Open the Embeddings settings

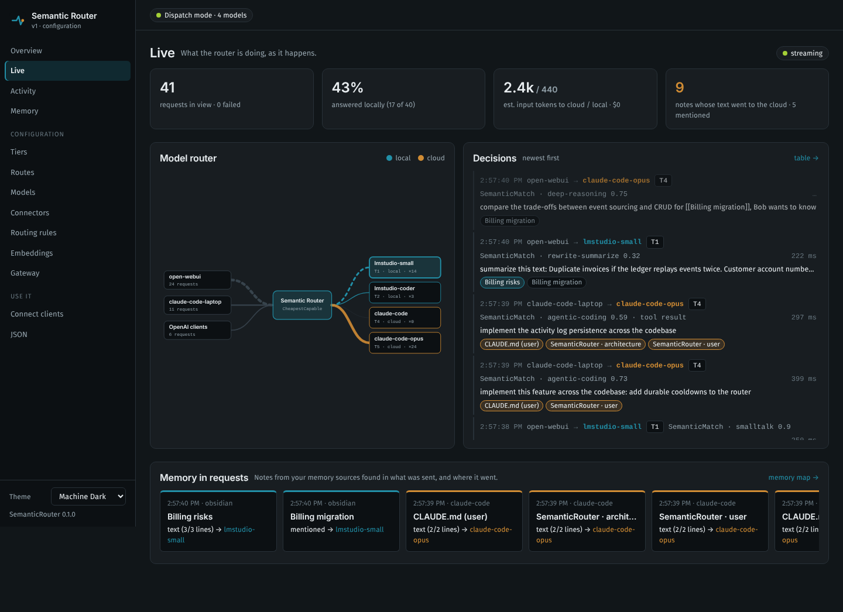click(67, 253)
